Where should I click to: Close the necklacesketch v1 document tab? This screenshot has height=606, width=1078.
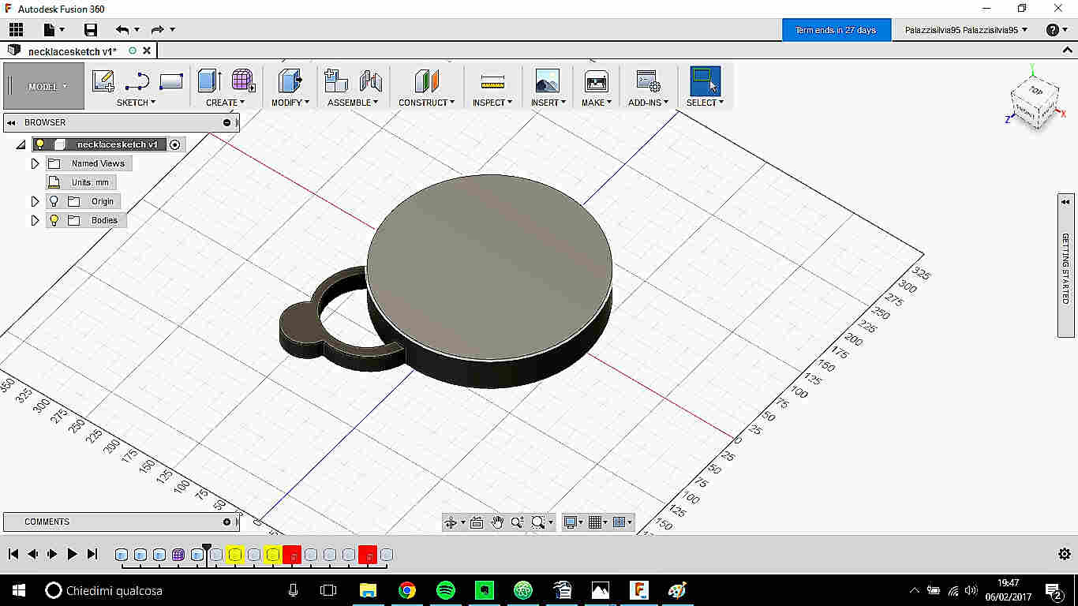click(x=147, y=51)
